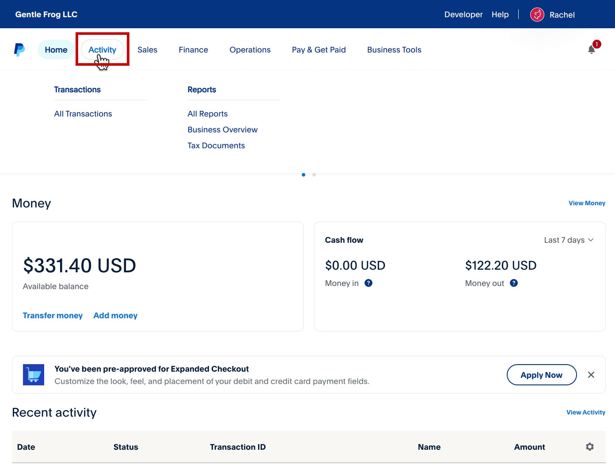This screenshot has height=467, width=615.
Task: Open the notifications bell icon
Action: click(x=592, y=49)
